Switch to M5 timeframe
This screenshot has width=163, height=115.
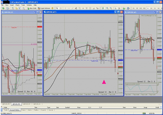coord(137,8)
